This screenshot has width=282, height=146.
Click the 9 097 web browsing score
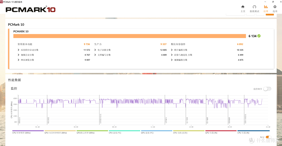coord(87,60)
